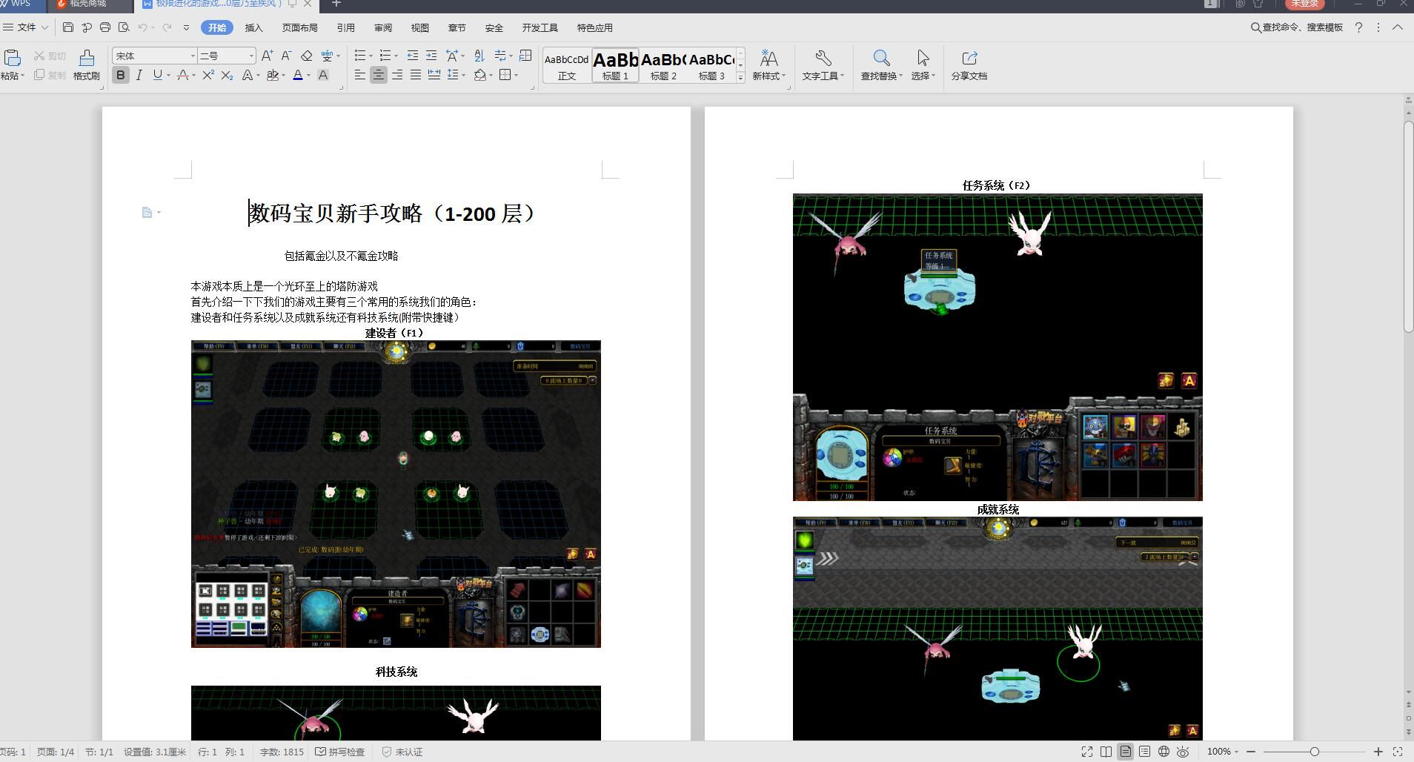Increase font size with A+ icon

[268, 56]
